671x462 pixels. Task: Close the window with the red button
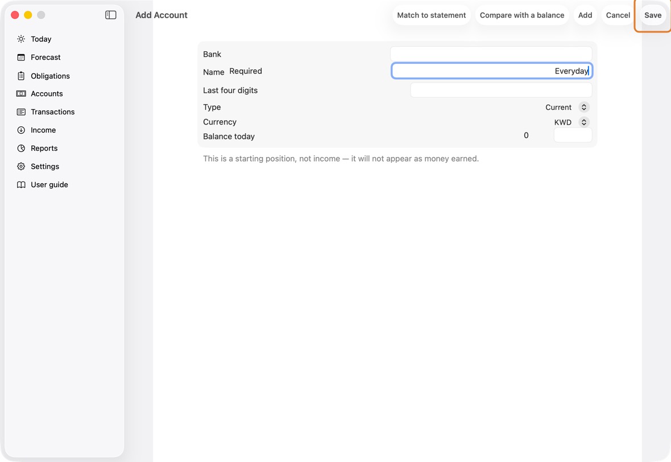[15, 15]
